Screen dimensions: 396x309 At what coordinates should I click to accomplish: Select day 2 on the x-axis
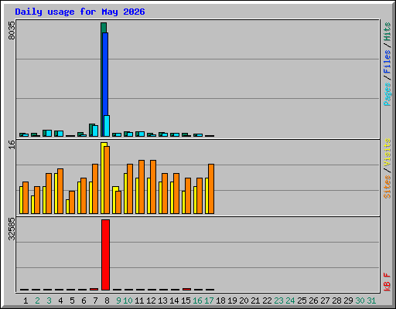[37, 301]
